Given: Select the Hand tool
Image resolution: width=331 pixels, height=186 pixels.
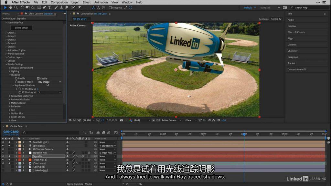Looking at the screenshot, I should click(x=10, y=8).
